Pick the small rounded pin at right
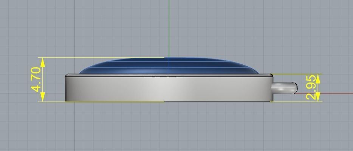 pos(285,88)
